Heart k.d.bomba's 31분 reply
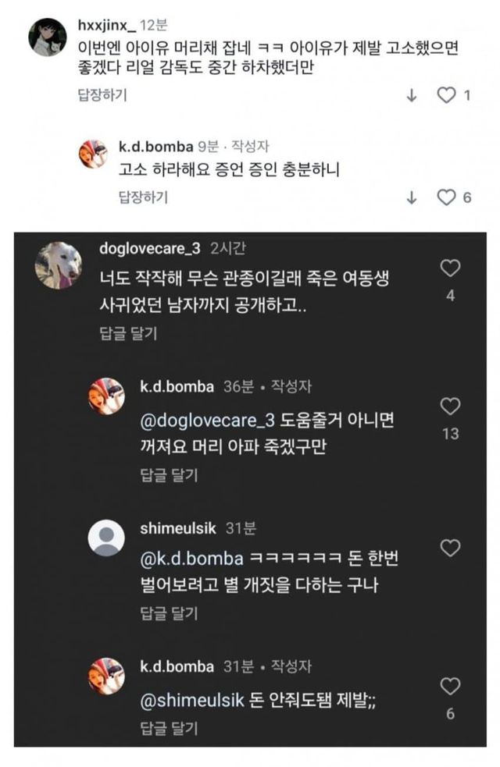Screen dimensions: 500x767 click(451, 687)
